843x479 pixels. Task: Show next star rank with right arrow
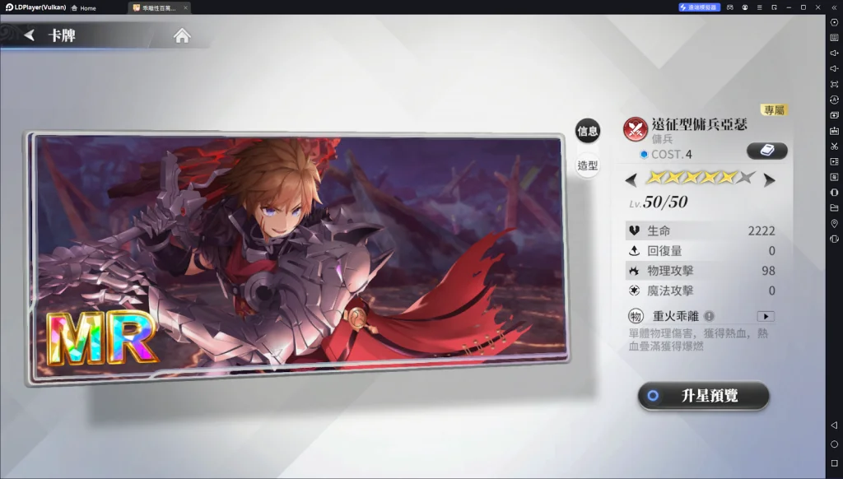[x=770, y=179]
